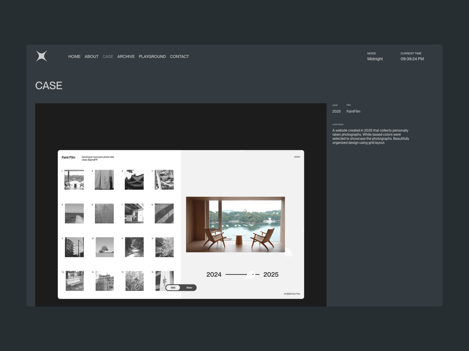Click the overview paragraph text
469x351 pixels.
(x=371, y=137)
